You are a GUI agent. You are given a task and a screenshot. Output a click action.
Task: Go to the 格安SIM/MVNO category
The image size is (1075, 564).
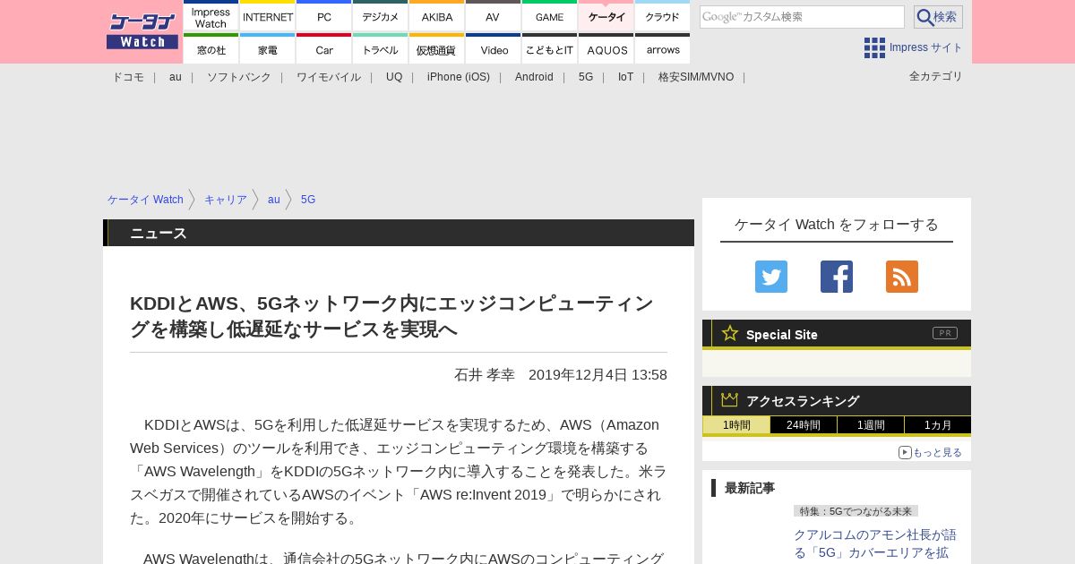point(696,77)
